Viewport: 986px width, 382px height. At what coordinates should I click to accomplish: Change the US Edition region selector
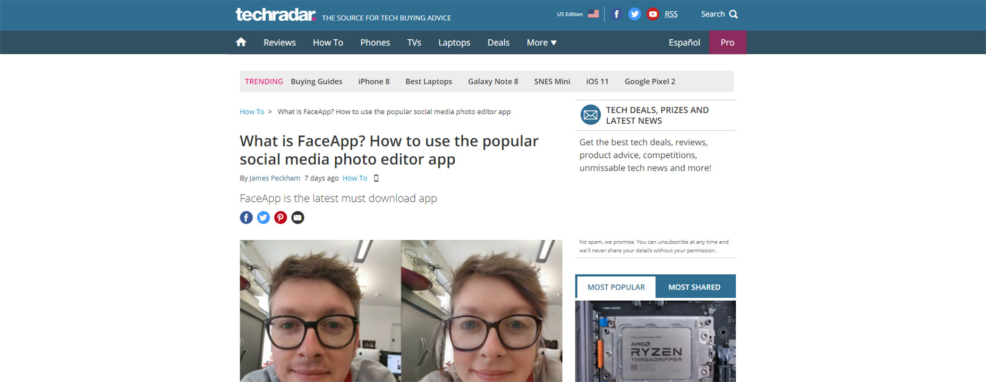click(x=577, y=14)
